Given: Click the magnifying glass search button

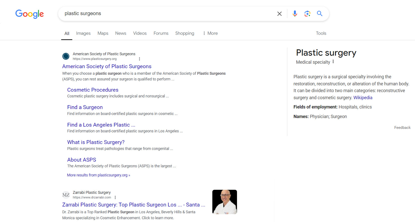Looking at the screenshot, I should point(320,14).
